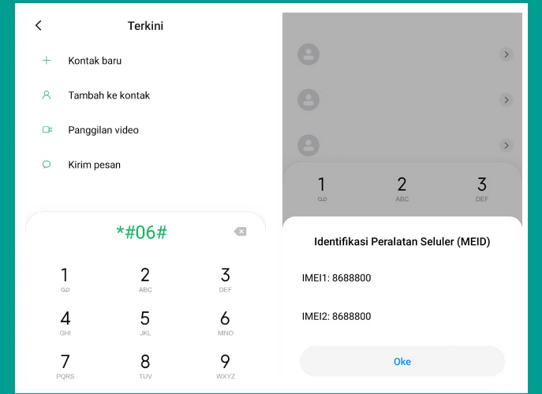Tap dial key 9 WXYZ
542x394 pixels.
226,366
